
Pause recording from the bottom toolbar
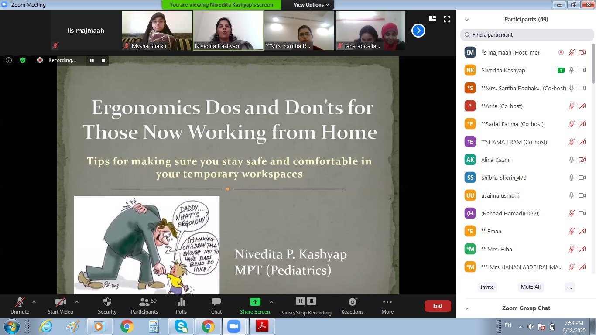tap(300, 301)
